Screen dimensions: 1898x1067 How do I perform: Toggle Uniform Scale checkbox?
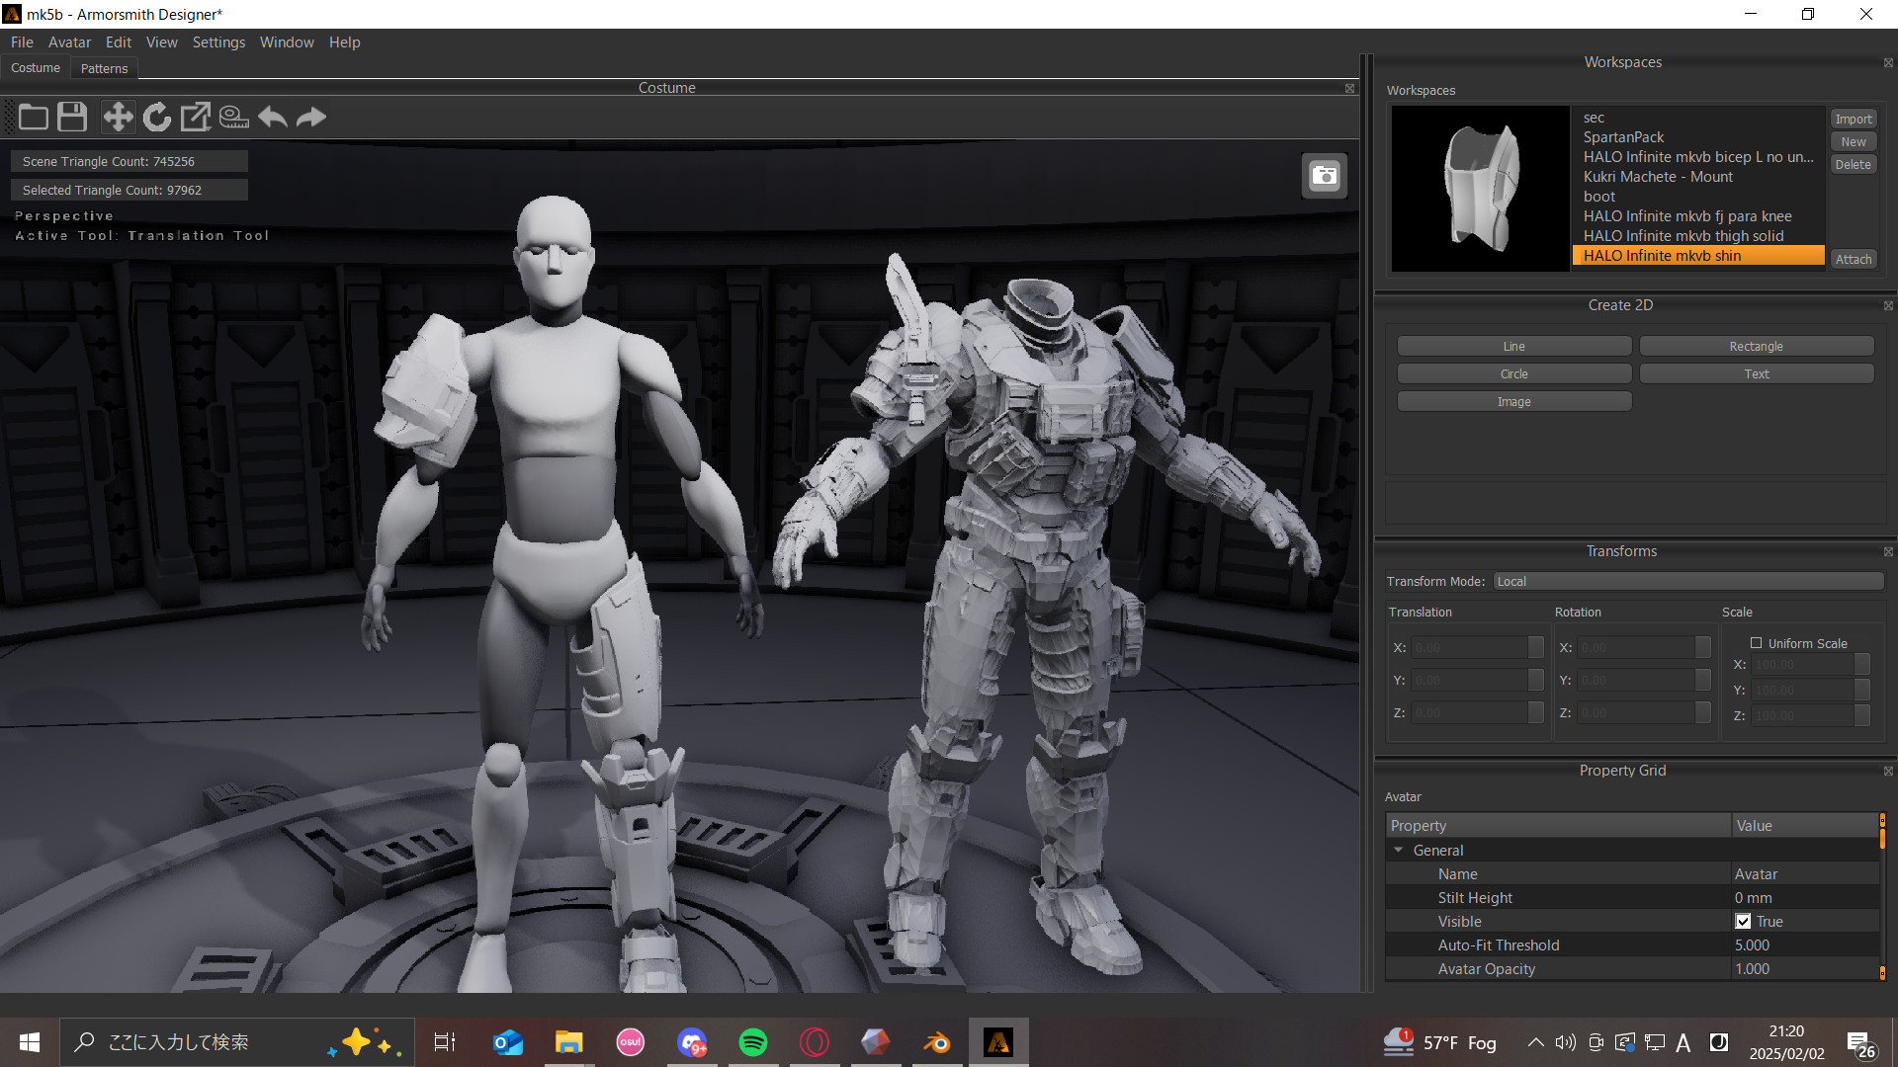tap(1756, 642)
